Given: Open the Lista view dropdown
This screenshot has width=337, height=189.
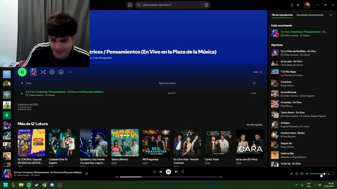Looking at the screenshot, I should pos(257,72).
